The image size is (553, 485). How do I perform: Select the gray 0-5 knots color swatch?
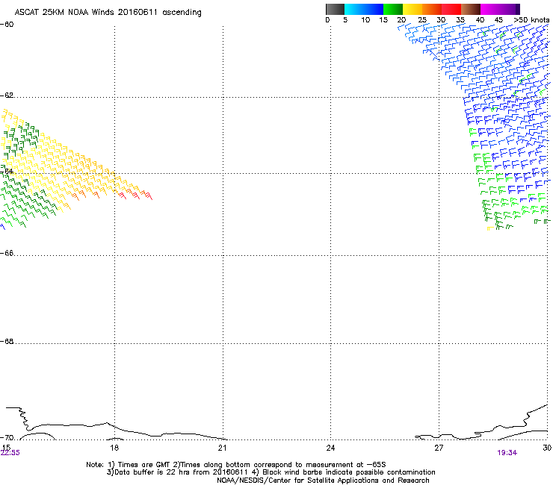[335, 9]
